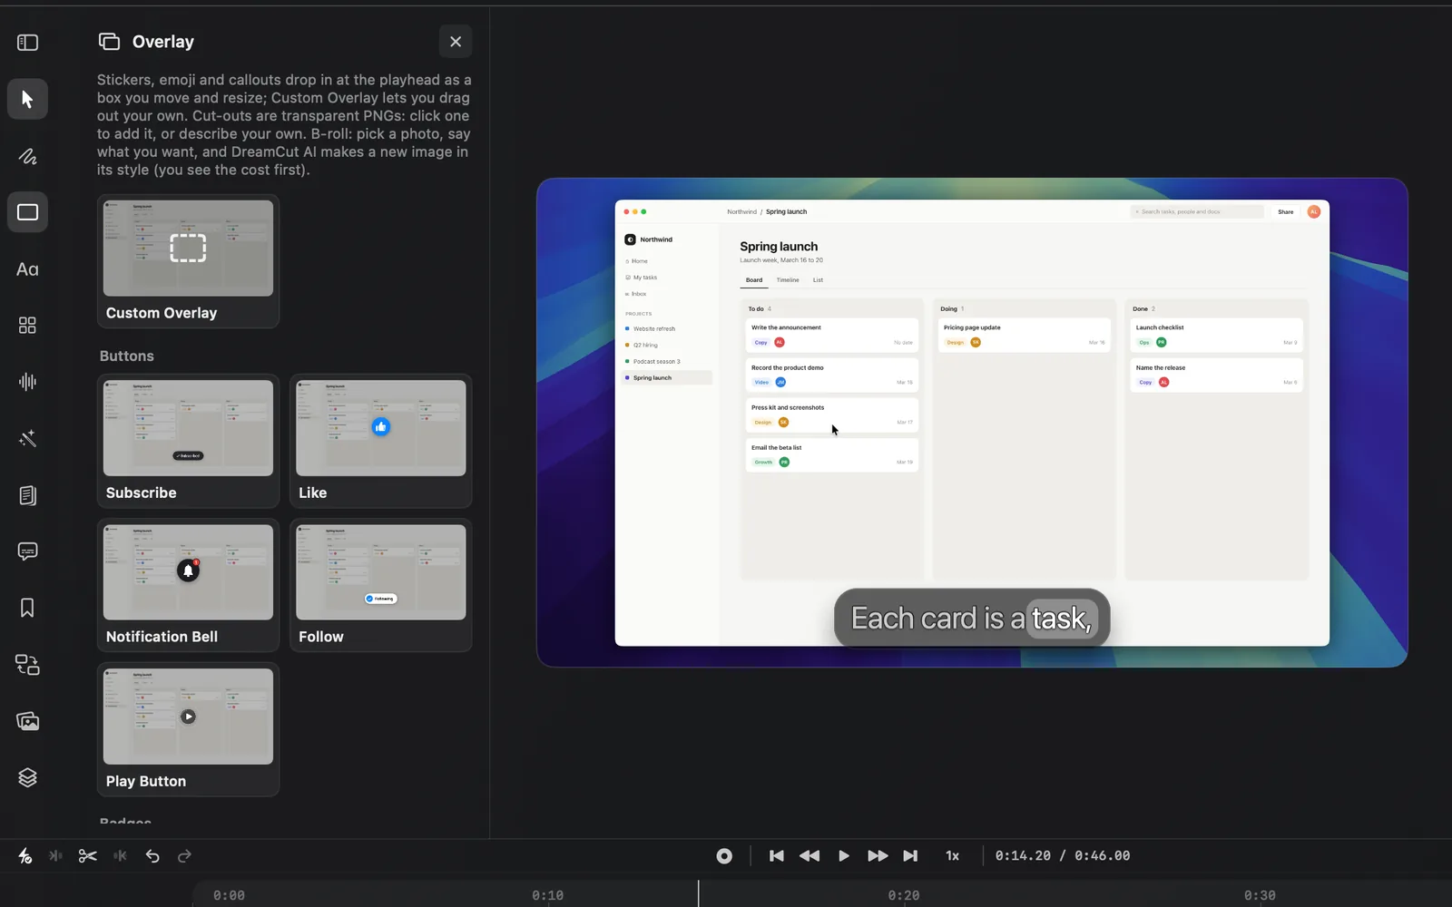Toggle the left sidebar panel icon
The height and width of the screenshot is (907, 1452).
click(27, 43)
